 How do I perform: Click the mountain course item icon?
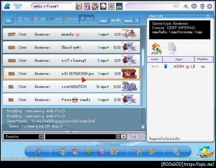click(x=119, y=6)
